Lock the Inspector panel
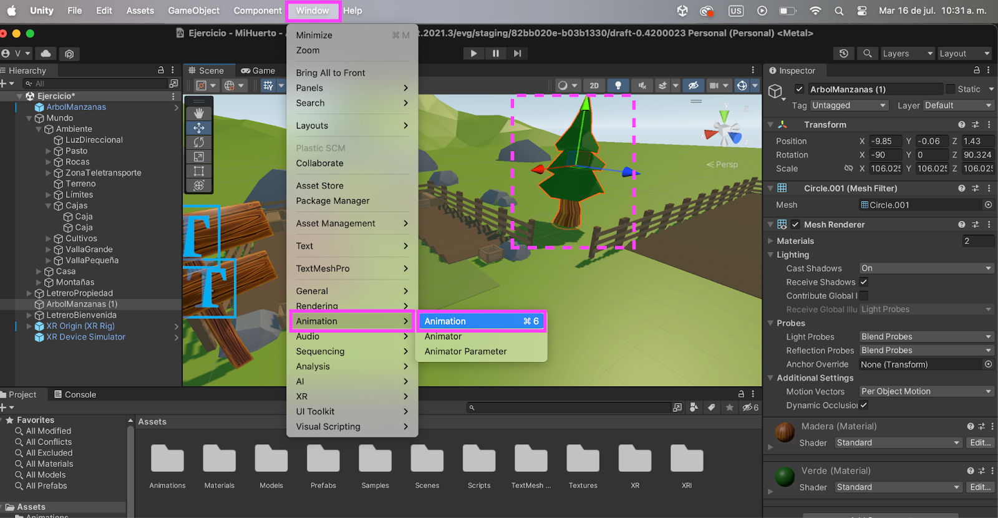 pos(977,71)
